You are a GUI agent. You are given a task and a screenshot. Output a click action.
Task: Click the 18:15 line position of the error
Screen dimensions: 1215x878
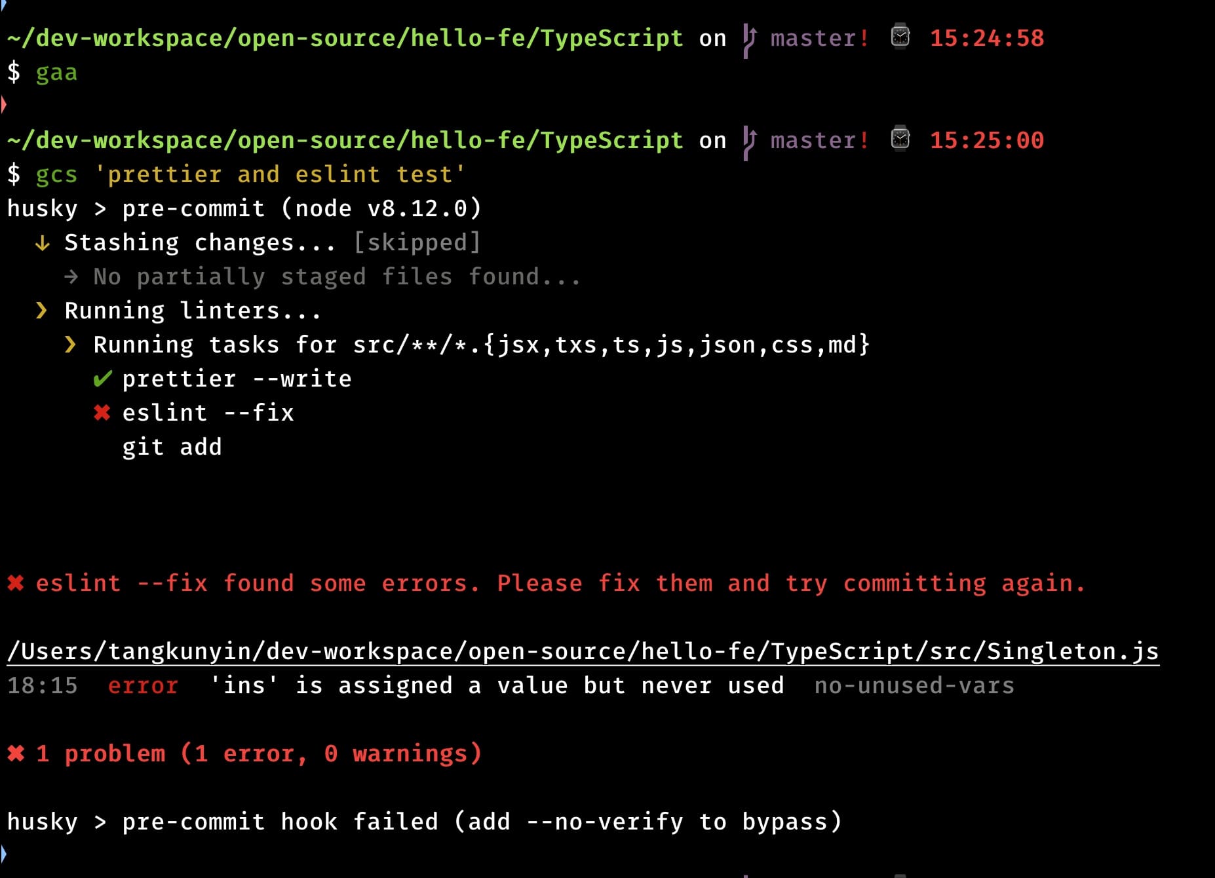click(43, 685)
